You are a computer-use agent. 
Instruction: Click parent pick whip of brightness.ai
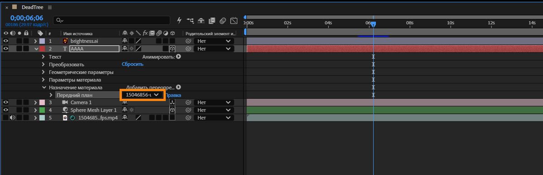click(188, 41)
